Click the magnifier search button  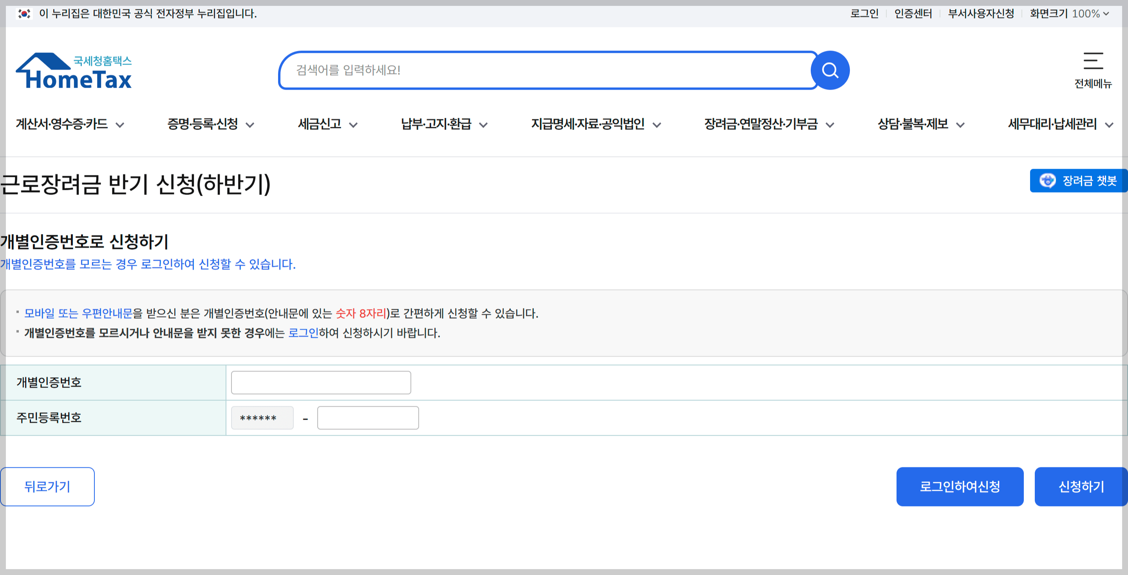point(830,70)
